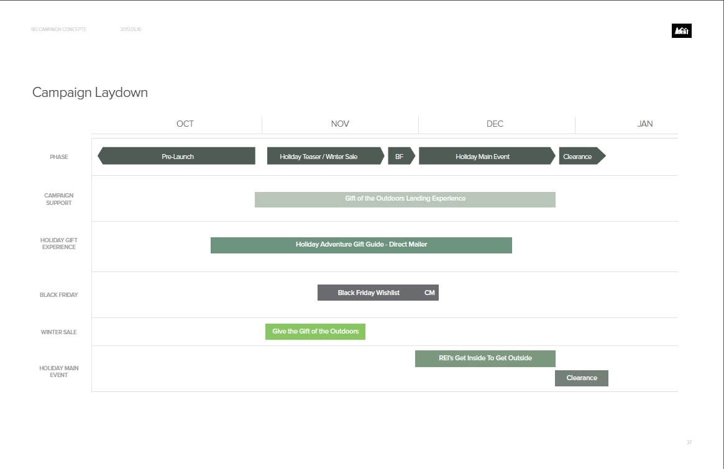
Task: Click the CAMPAIGN SUPPORT row label
Action: coord(58,199)
